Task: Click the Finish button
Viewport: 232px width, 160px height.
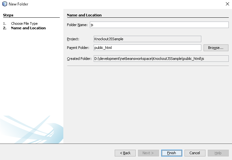Action: point(172,153)
